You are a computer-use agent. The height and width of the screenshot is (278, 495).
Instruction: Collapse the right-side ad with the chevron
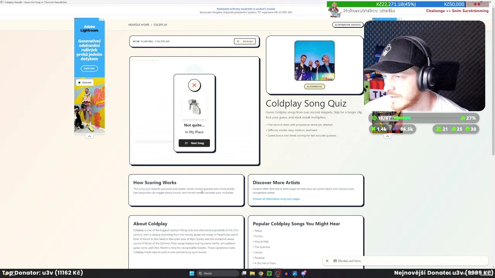pos(387,136)
